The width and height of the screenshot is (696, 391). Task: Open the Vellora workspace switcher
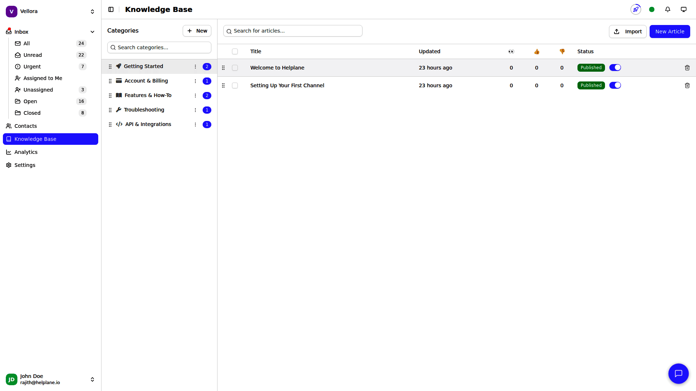pos(50,11)
